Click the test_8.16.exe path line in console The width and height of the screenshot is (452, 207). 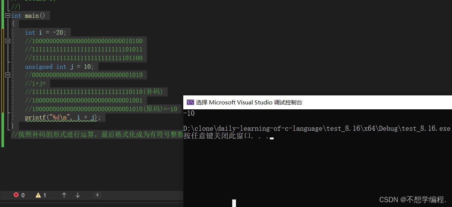317,128
